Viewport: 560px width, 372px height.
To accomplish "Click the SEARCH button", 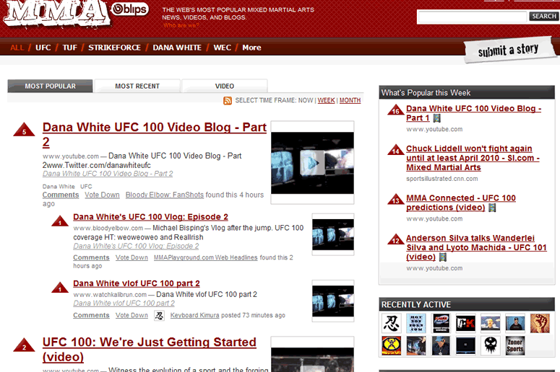I will (x=543, y=17).
